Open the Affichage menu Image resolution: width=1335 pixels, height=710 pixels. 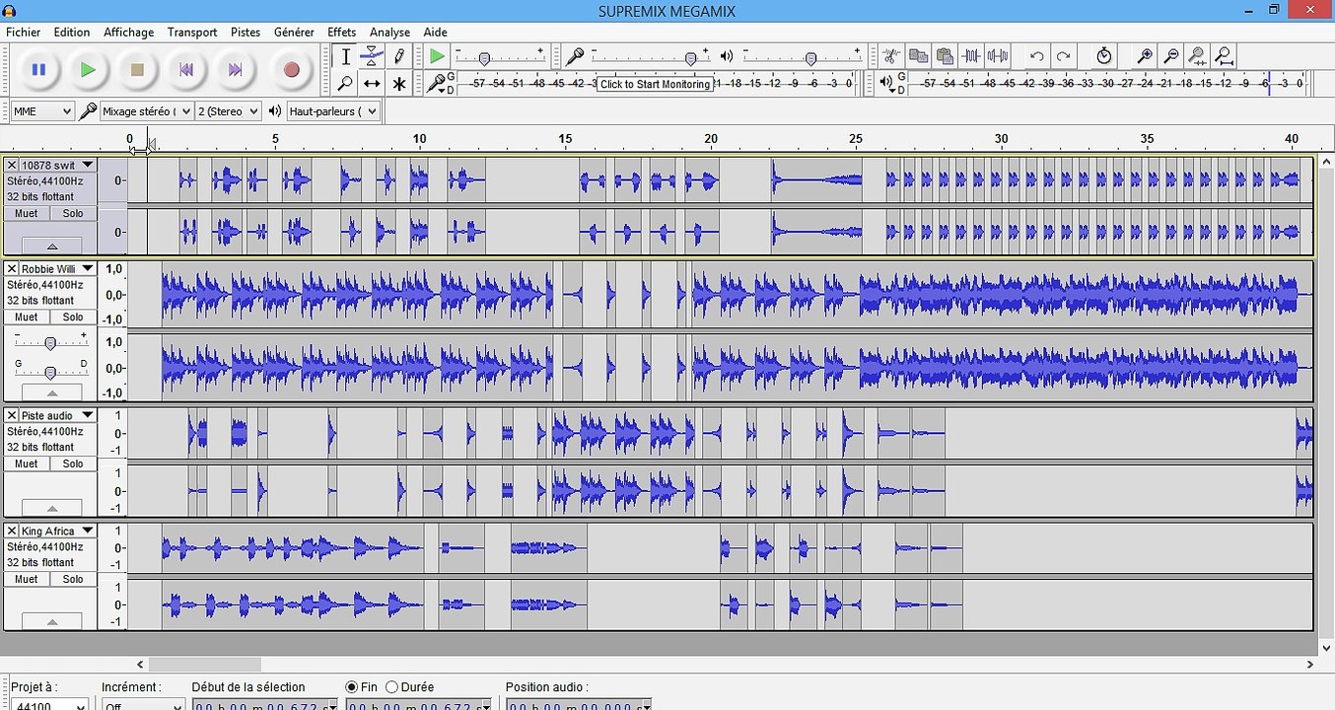[x=129, y=33]
